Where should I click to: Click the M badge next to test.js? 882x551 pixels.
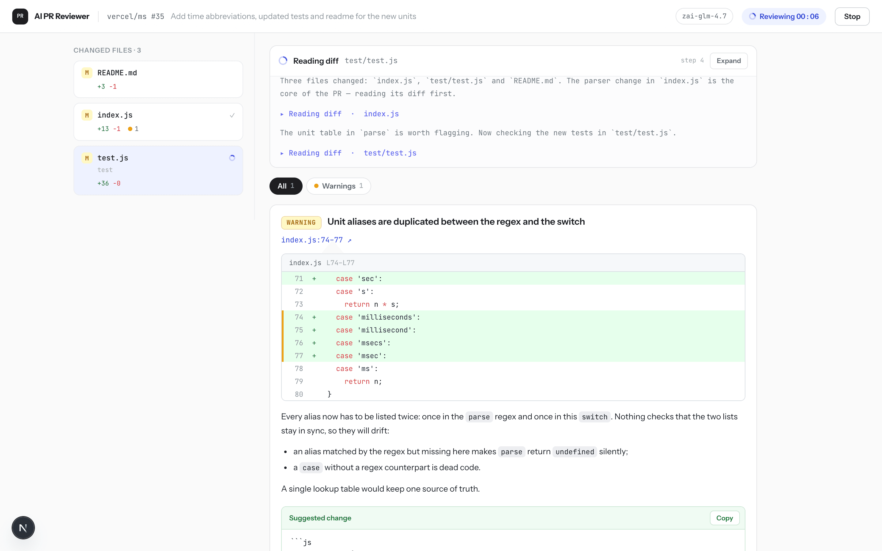(x=87, y=158)
